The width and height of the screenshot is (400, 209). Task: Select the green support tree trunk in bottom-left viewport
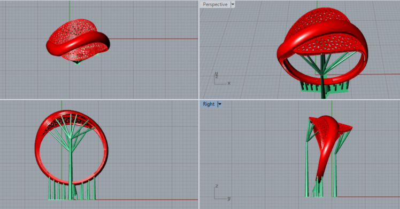71,173
